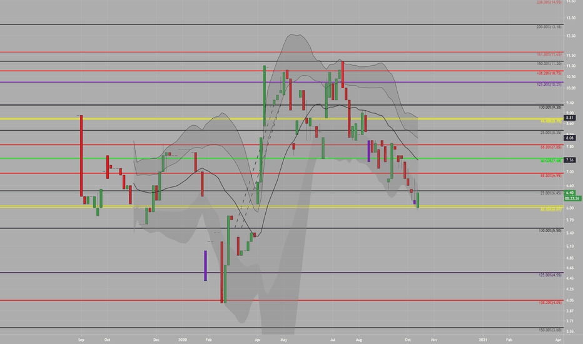Click the 2020 label on time axis
583x344 pixels.
point(183,340)
